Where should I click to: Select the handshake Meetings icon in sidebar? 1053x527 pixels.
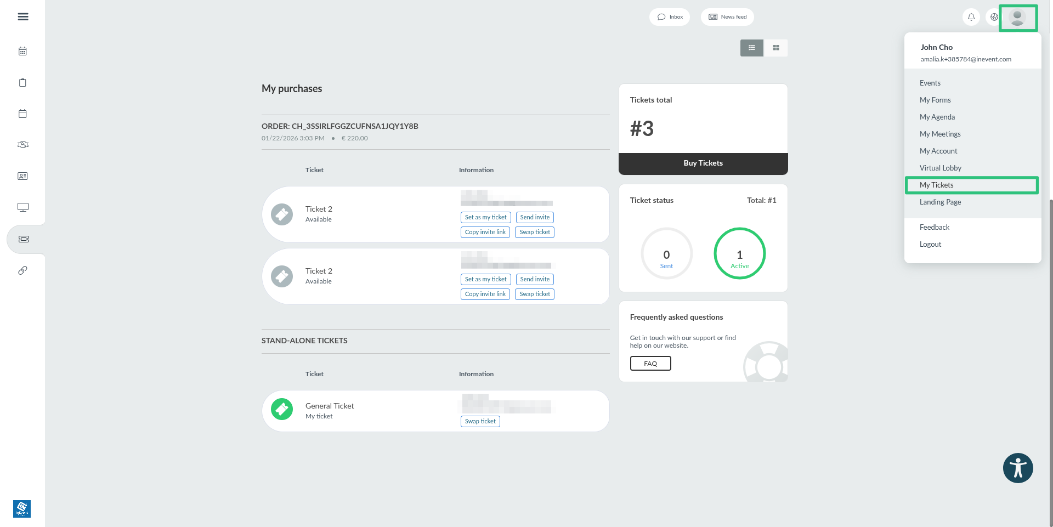(x=22, y=144)
